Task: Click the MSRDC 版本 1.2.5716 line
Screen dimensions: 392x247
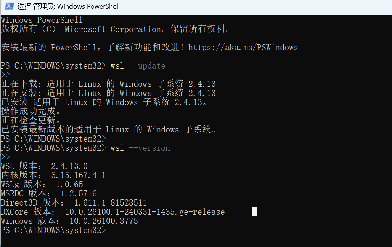Action: 49,193
